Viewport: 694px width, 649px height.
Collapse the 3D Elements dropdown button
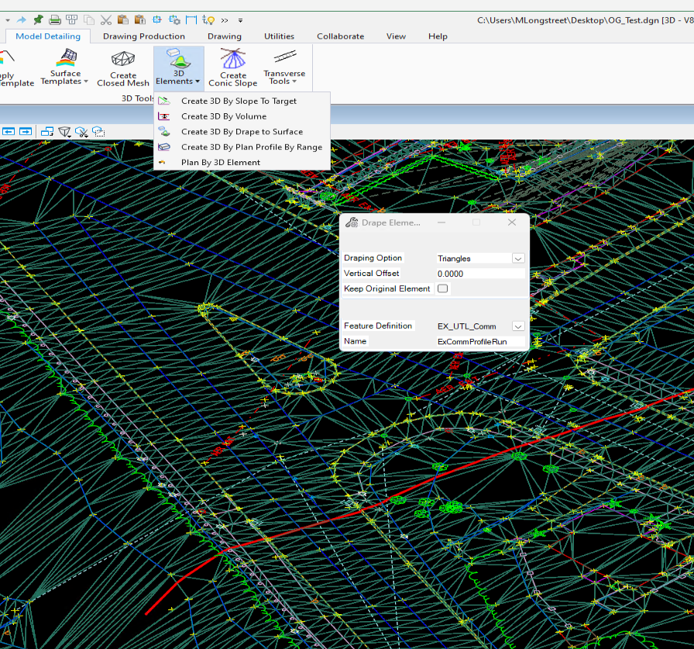click(178, 67)
